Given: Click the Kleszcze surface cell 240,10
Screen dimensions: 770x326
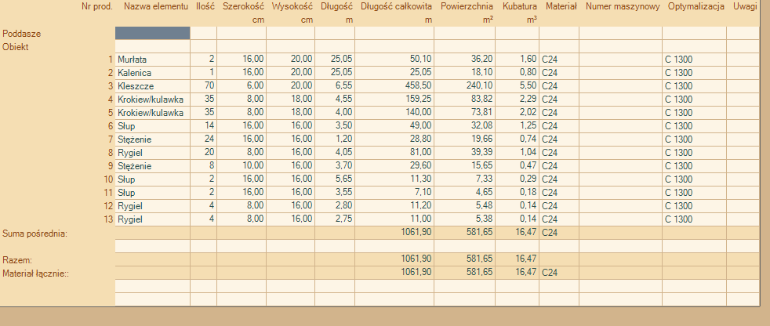Looking at the screenshot, I should coord(466,86).
